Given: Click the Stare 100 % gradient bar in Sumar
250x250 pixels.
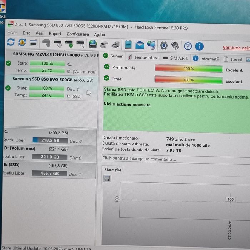Looking at the screenshot, I should (x=189, y=80).
